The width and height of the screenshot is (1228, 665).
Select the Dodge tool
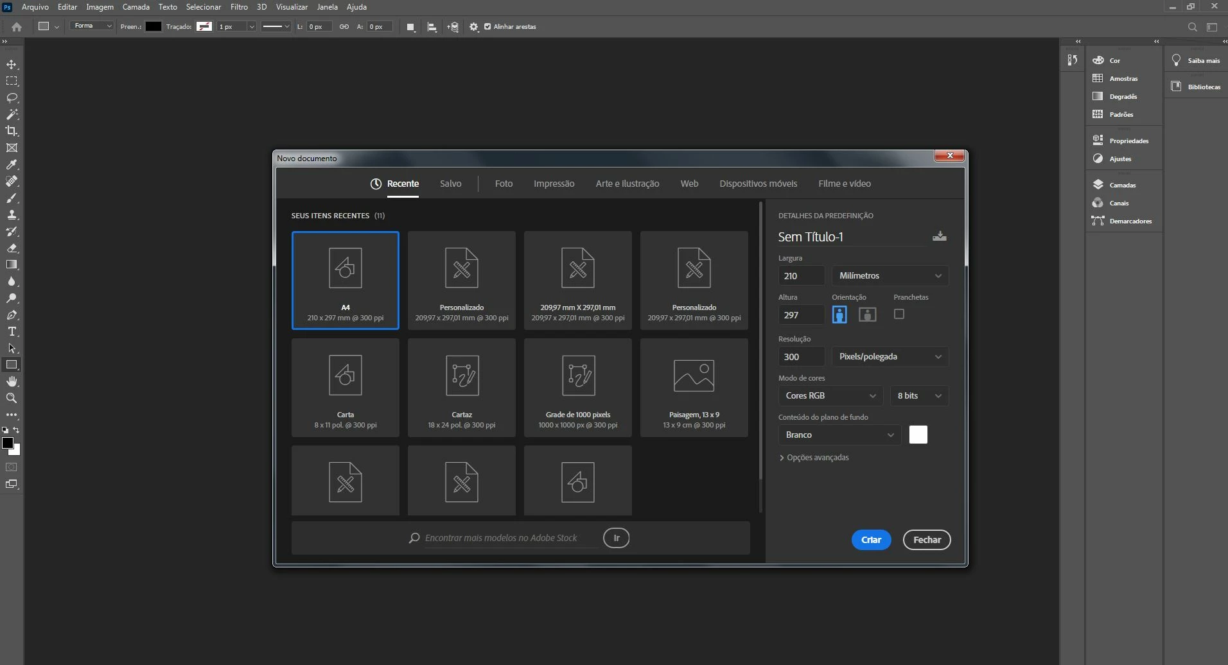12,298
